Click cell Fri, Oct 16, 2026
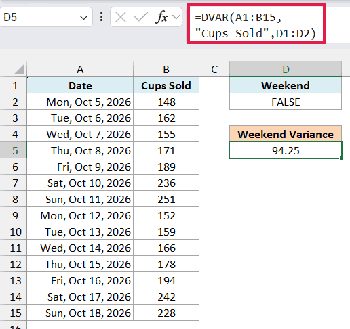Image resolution: width=350 pixels, height=329 pixels. click(80, 280)
